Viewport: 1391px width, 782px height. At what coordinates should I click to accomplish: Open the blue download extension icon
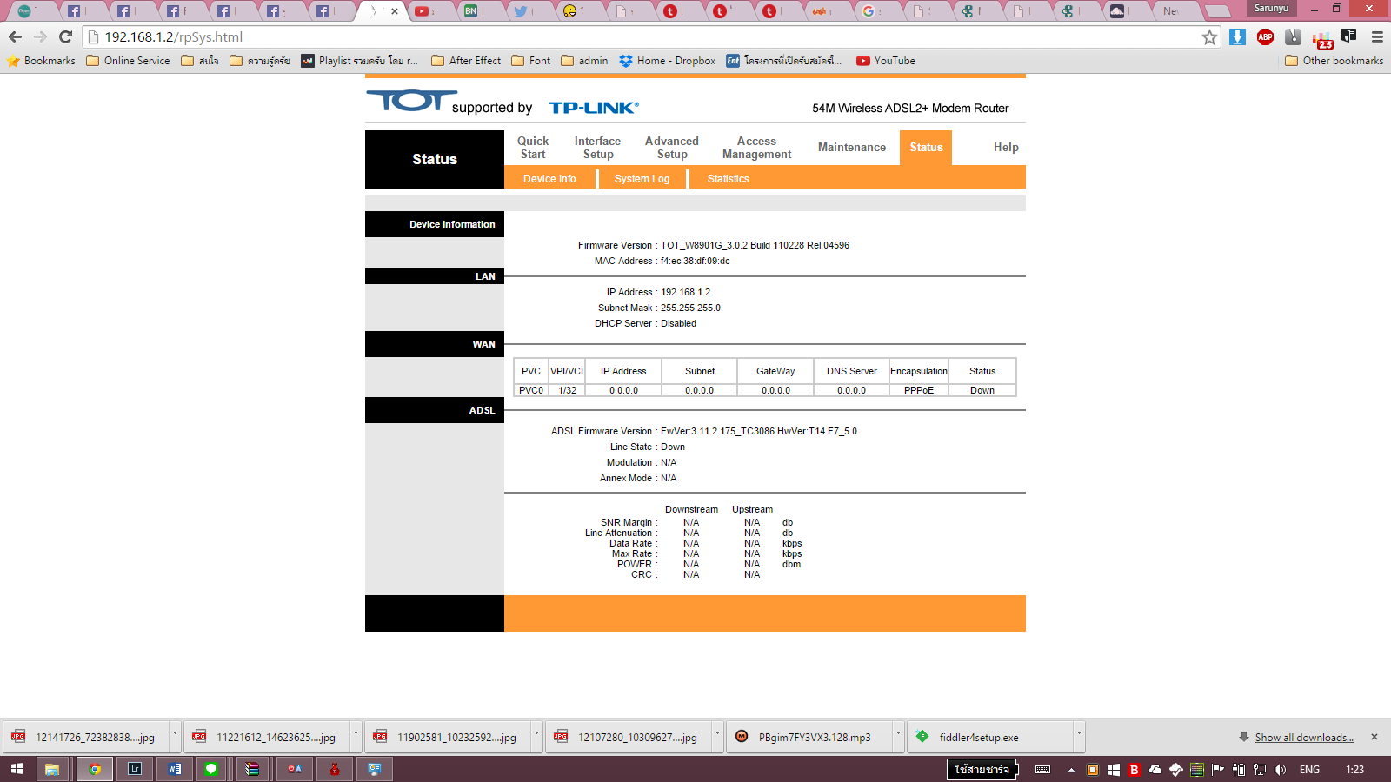(1237, 36)
